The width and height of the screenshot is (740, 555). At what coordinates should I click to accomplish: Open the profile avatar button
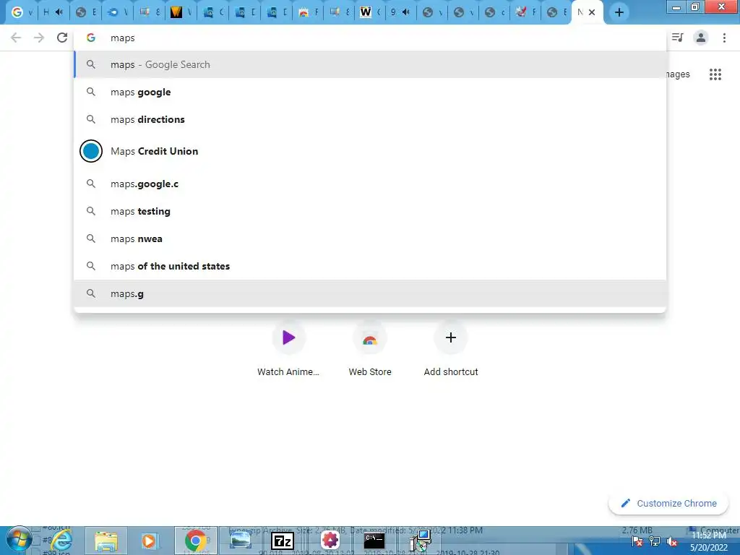click(701, 38)
